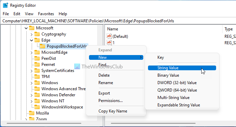Image resolution: width=236 pixels, height=127 pixels.
Task: Click the MicrosoftEdge folder icon
Action: pyautogui.click(x=37, y=52)
